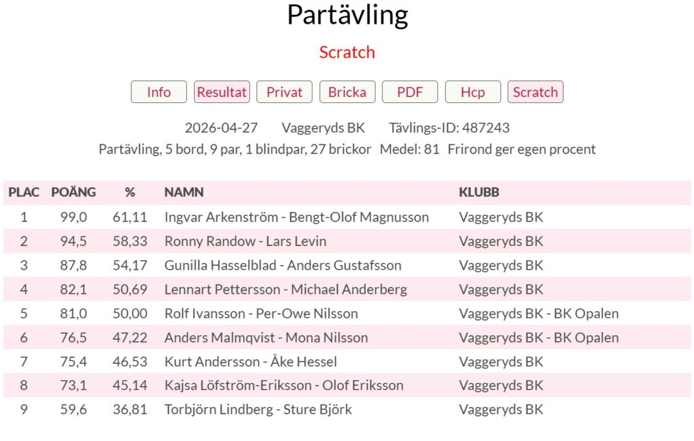
Task: Open Kajsa Löfström-Eriksson - Olof Eriksson pair
Action: [x=283, y=385]
